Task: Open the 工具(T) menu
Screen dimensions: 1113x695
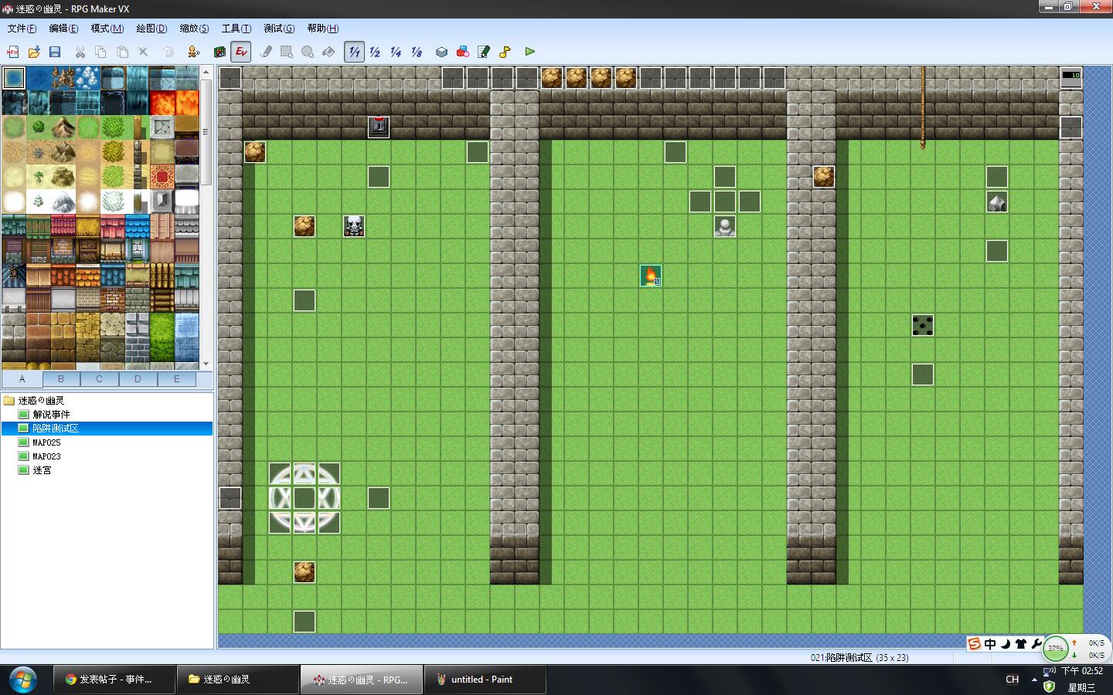Action: 237,29
